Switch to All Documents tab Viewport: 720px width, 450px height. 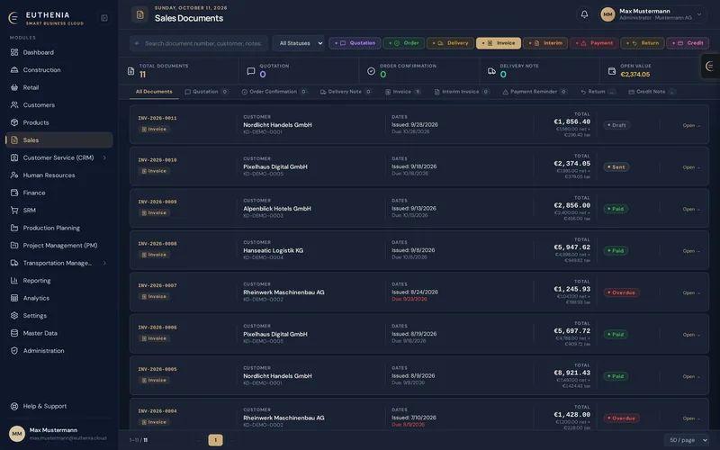click(x=154, y=92)
